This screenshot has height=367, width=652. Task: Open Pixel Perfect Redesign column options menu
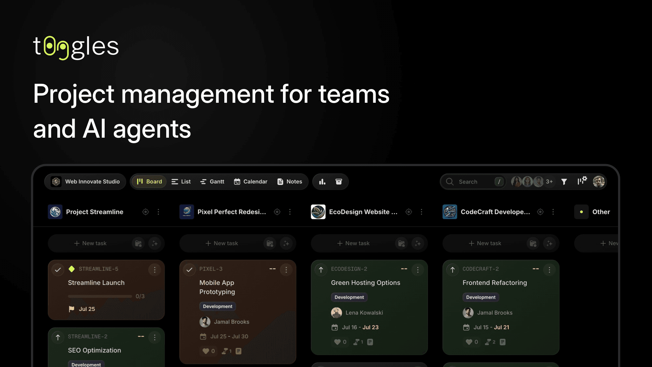[290, 212]
